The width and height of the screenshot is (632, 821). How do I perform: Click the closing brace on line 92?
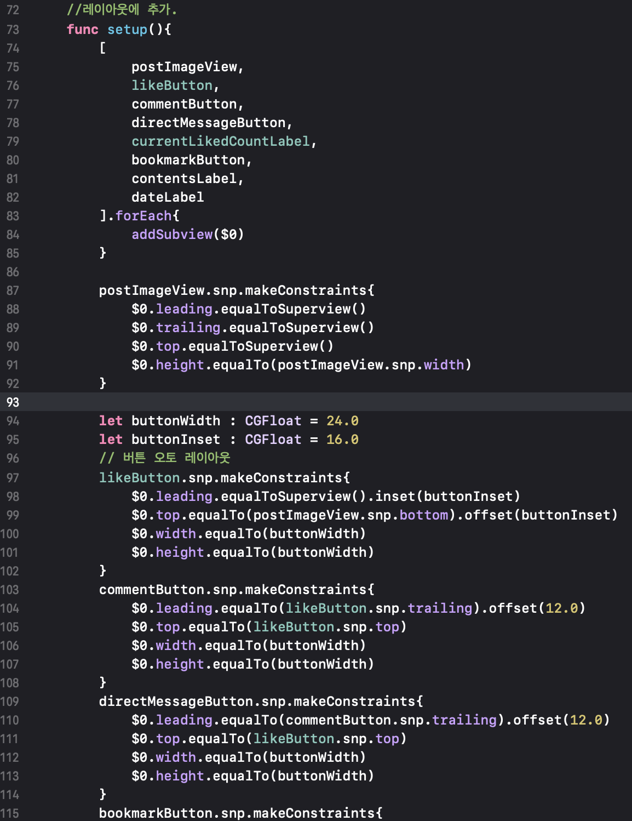point(103,383)
